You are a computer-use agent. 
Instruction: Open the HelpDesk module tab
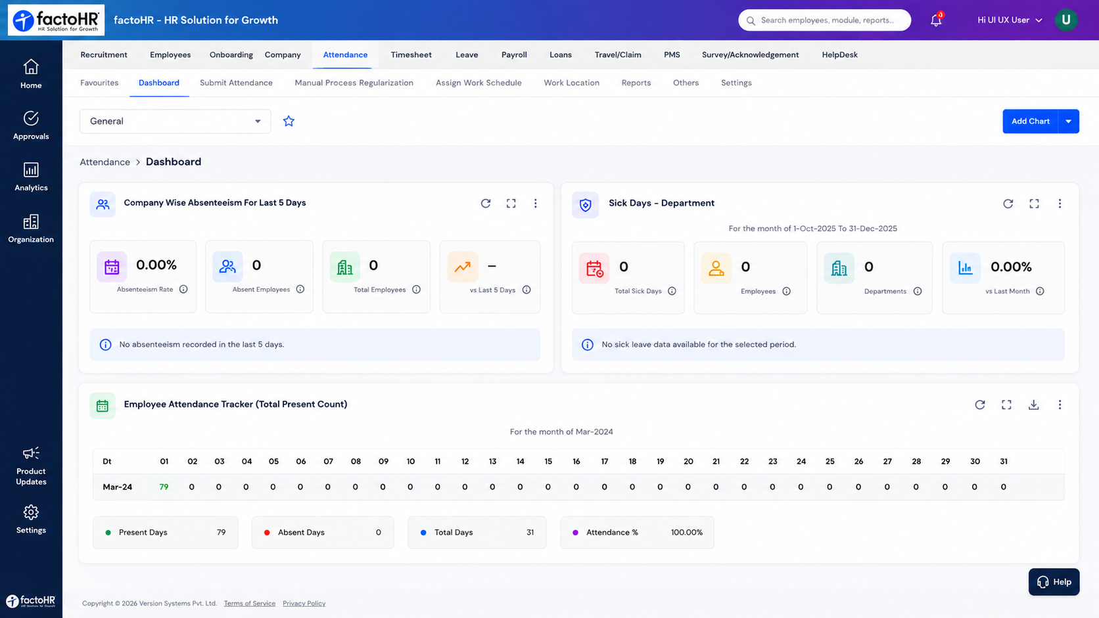[x=839, y=55]
